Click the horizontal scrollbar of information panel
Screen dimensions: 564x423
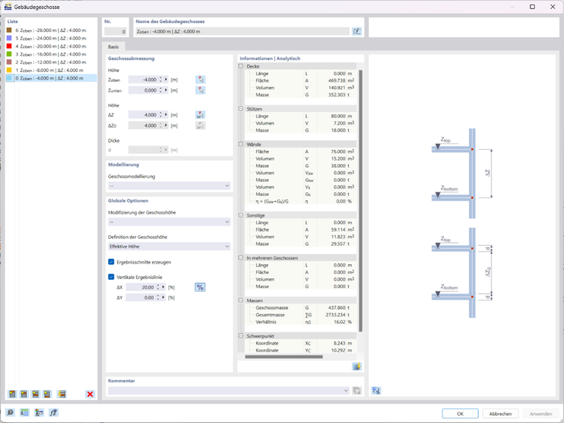tap(283, 357)
